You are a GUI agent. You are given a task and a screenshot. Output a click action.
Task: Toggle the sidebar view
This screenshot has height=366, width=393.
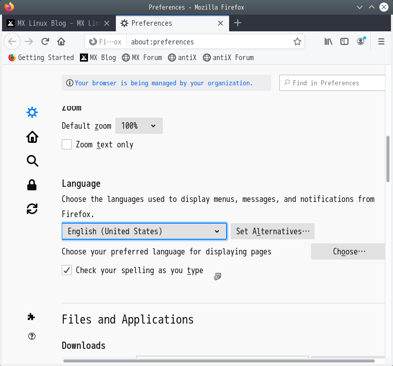click(344, 41)
